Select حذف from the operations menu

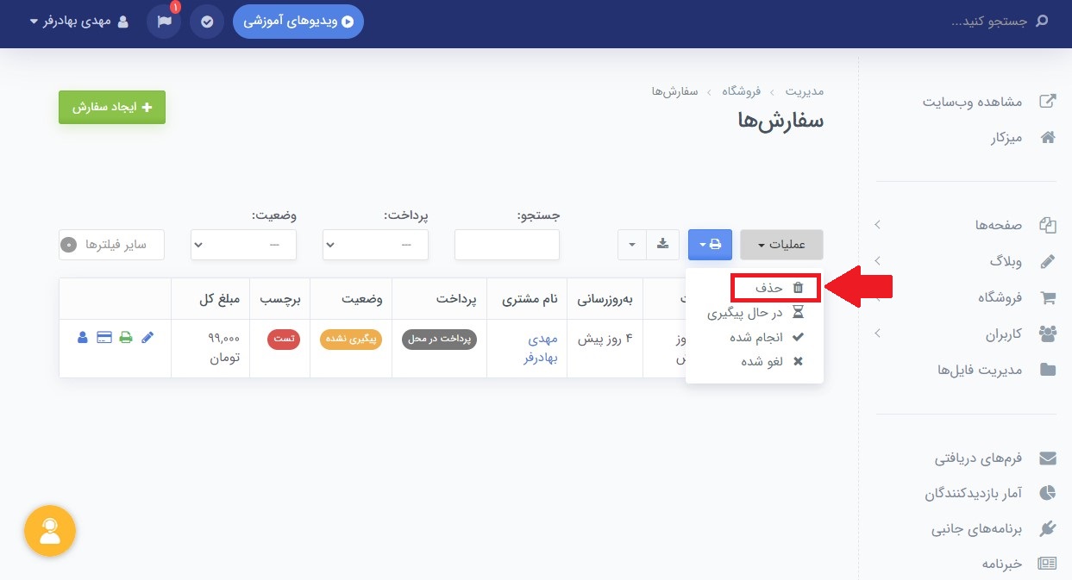pos(775,288)
